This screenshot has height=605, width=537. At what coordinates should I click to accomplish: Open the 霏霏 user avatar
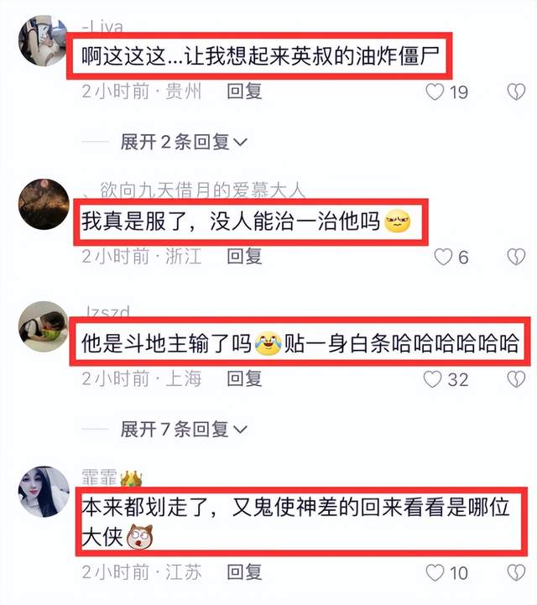click(x=44, y=491)
